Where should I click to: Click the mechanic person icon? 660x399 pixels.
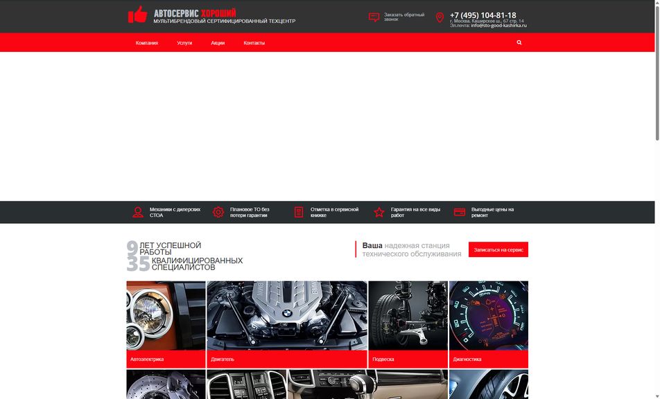(138, 213)
